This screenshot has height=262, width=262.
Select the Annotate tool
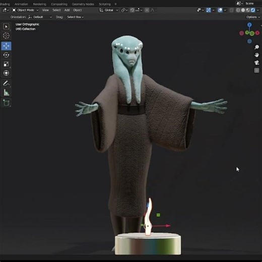tap(6, 83)
